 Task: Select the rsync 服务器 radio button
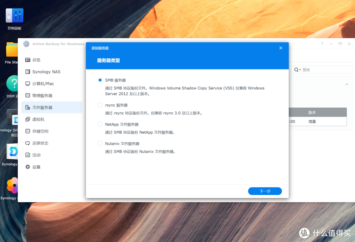[x=100, y=105]
